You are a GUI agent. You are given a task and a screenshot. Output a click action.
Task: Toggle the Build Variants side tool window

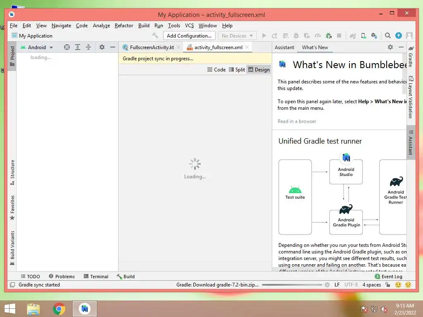click(x=12, y=248)
